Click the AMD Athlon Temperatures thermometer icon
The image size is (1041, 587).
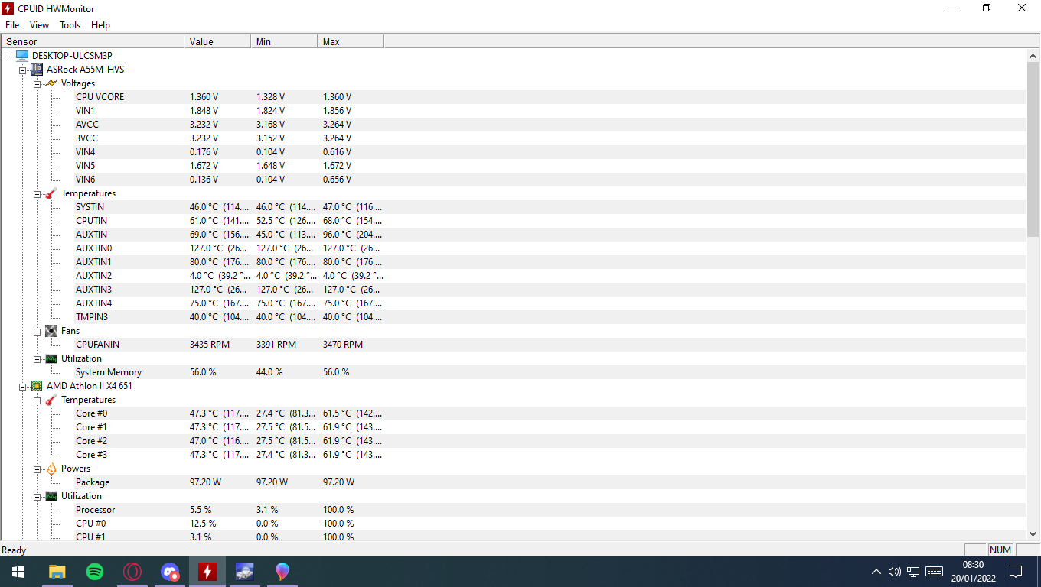[x=51, y=400]
